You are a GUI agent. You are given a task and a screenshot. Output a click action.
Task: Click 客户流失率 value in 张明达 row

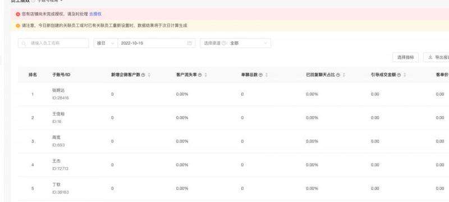pyautogui.click(x=182, y=94)
